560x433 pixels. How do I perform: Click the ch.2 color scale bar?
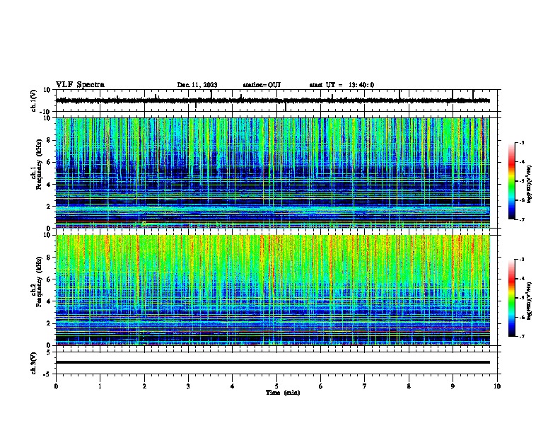[511, 298]
